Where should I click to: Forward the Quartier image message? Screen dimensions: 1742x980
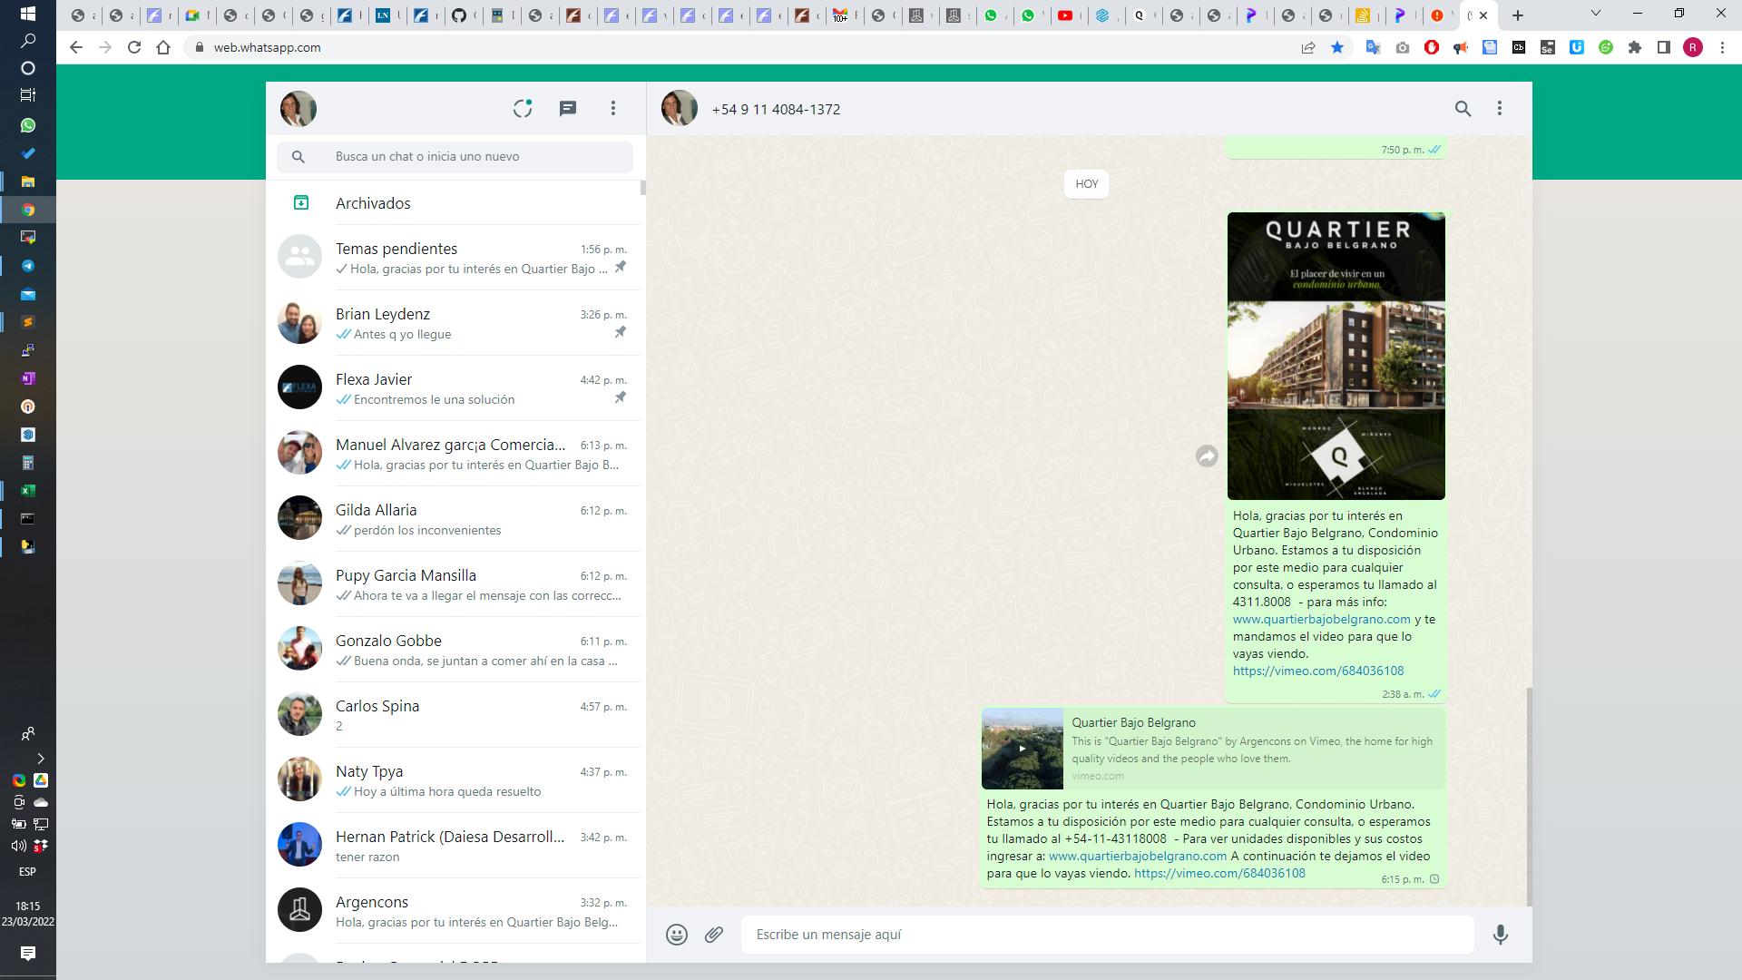[1207, 456]
